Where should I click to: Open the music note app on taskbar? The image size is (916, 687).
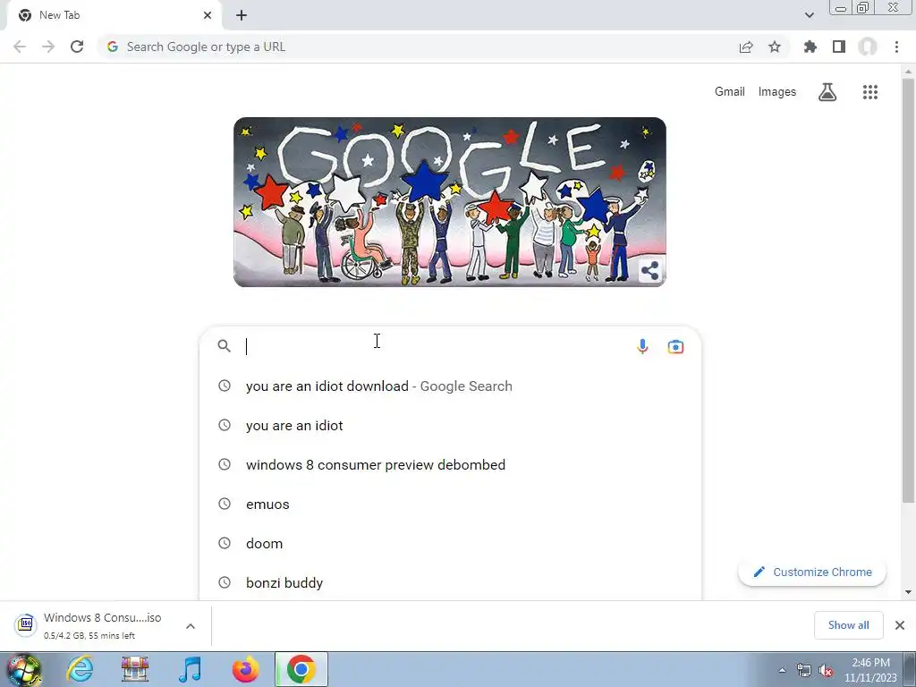coord(190,669)
